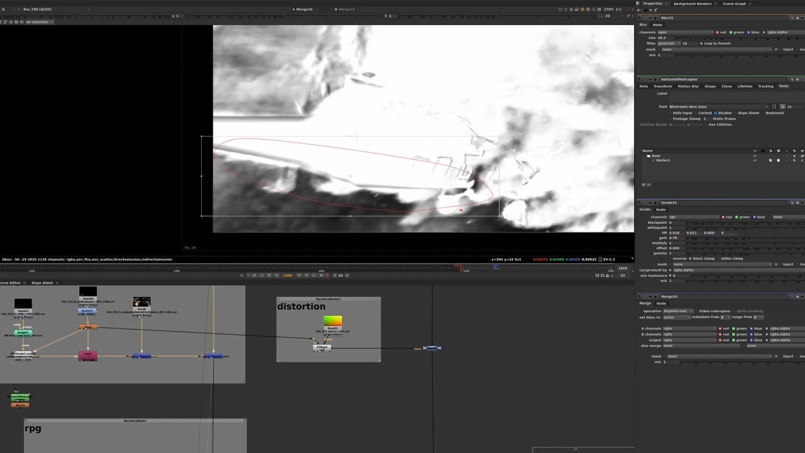
Task: Toggle the eye icon on Root row
Action: (755, 155)
